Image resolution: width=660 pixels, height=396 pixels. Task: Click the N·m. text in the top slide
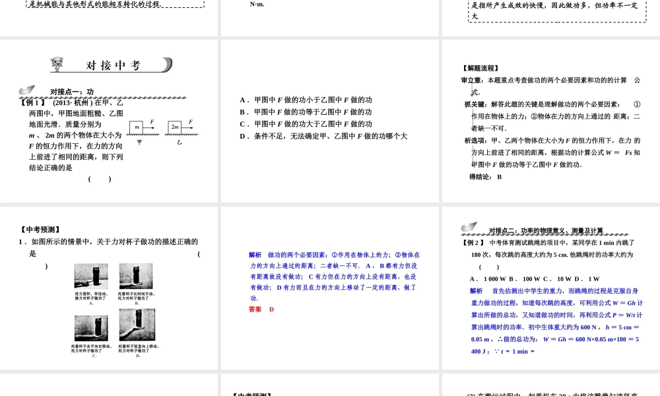[x=257, y=4]
